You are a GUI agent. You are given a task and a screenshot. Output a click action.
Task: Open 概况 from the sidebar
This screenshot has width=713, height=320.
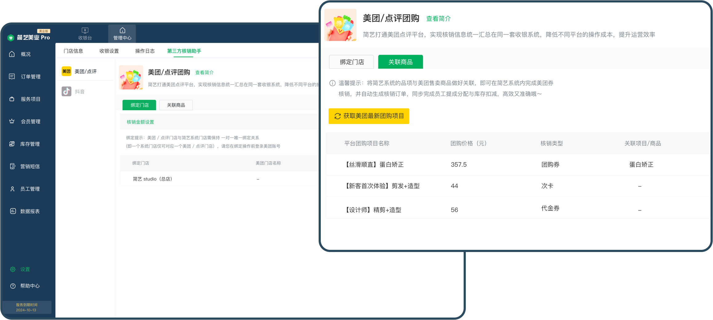pyautogui.click(x=26, y=54)
